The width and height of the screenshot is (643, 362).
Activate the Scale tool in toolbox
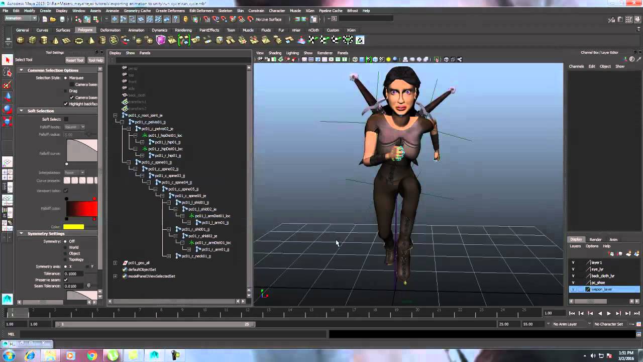point(7,121)
